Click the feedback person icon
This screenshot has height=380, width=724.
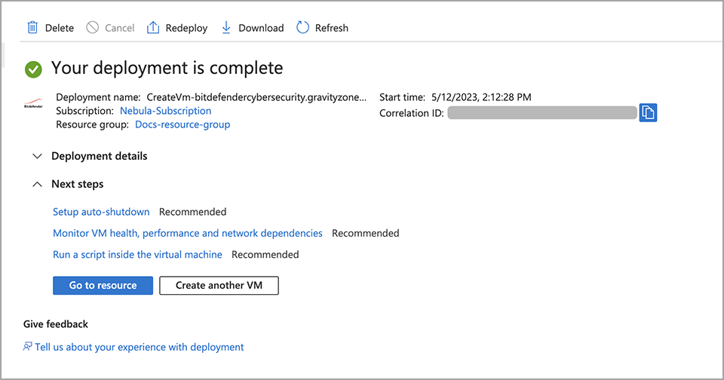28,346
